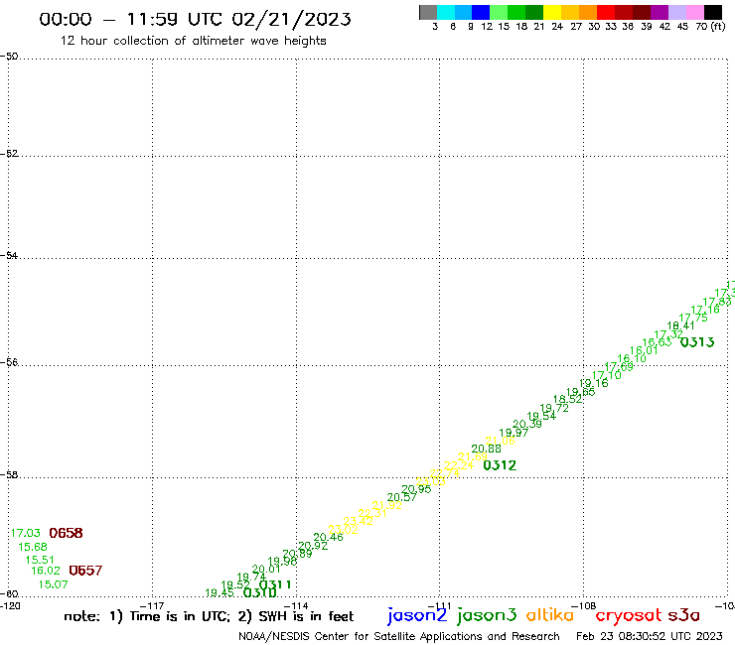Click the wave height value '20.46'

pyautogui.click(x=328, y=537)
